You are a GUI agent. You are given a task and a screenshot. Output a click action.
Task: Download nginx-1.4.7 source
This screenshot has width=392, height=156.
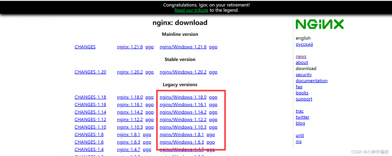click(129, 150)
